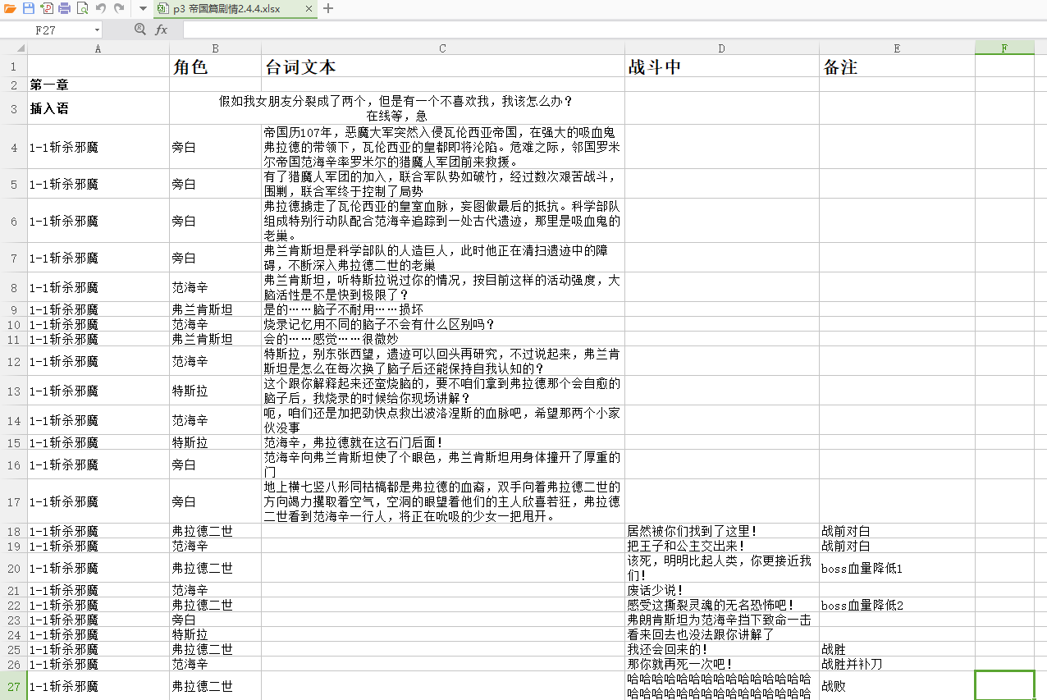The image size is (1047, 700).
Task: Select column F header
Action: point(1005,48)
